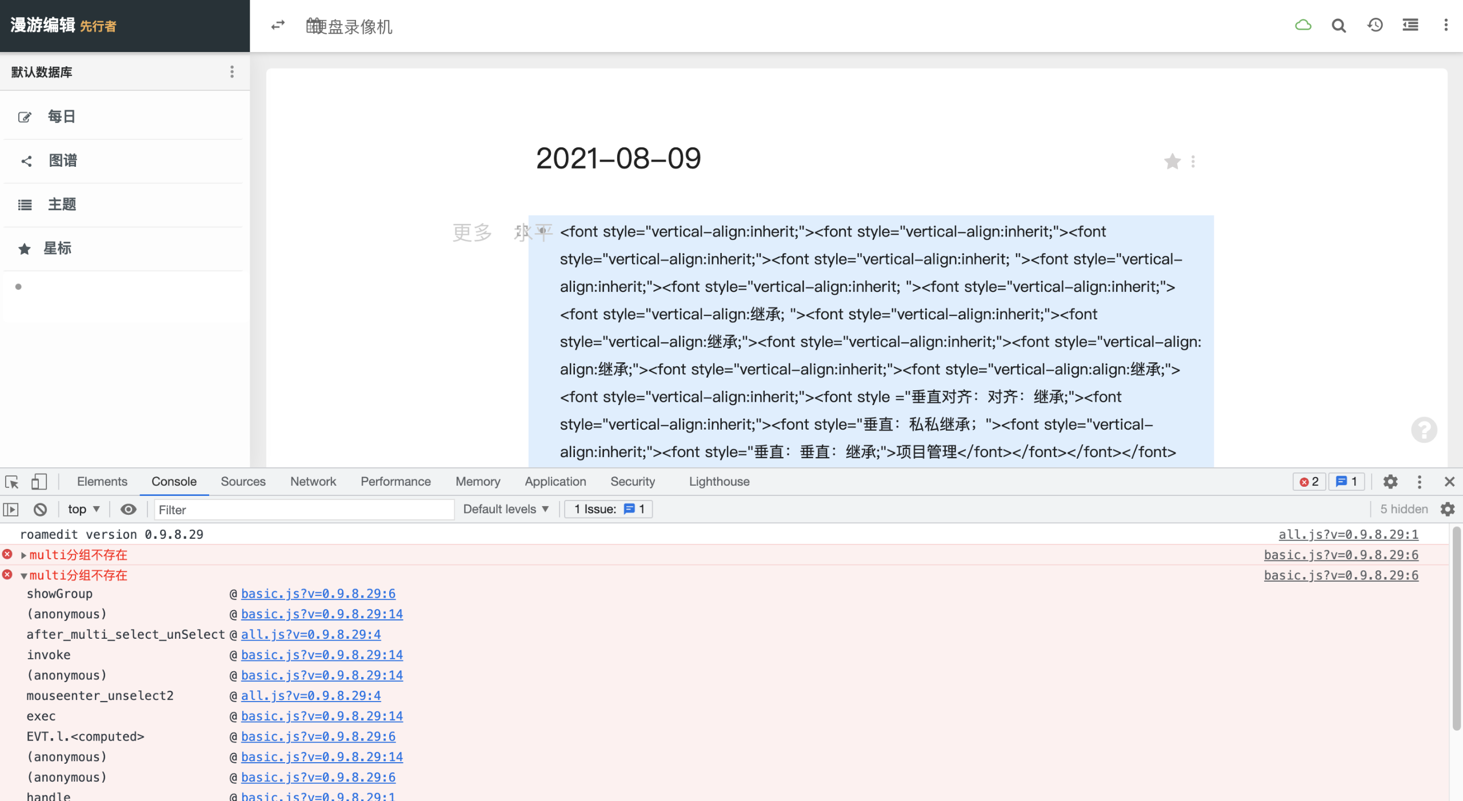This screenshot has height=801, width=1463.
Task: Open the help question mark button
Action: (x=1424, y=429)
